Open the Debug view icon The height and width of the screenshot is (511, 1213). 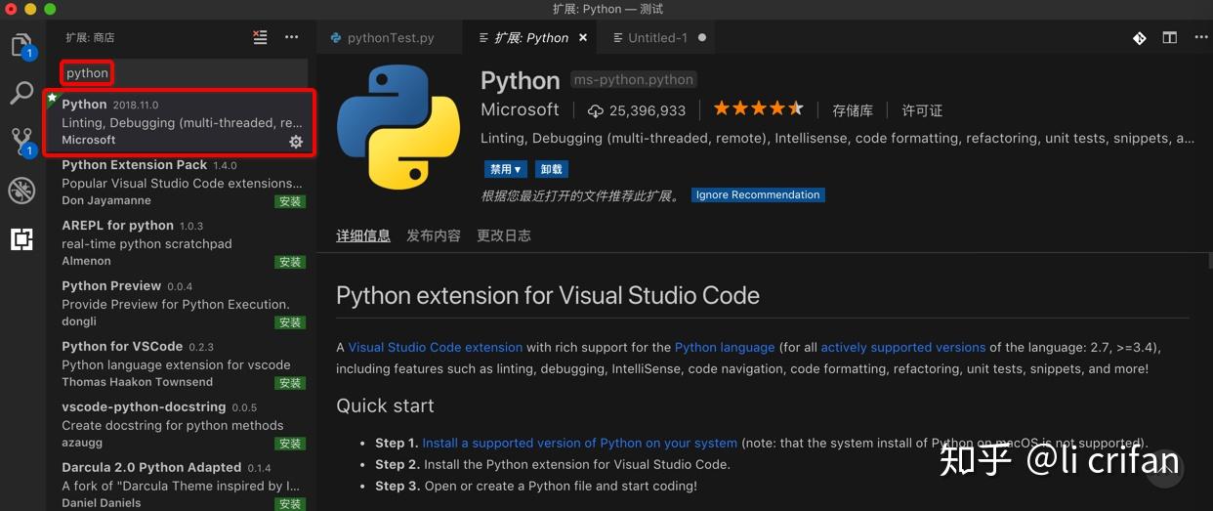click(21, 190)
